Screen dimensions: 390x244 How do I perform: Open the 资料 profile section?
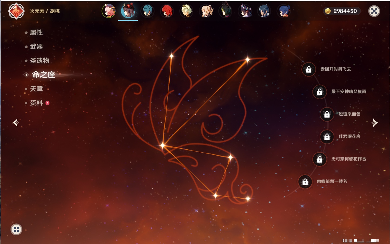click(36, 103)
